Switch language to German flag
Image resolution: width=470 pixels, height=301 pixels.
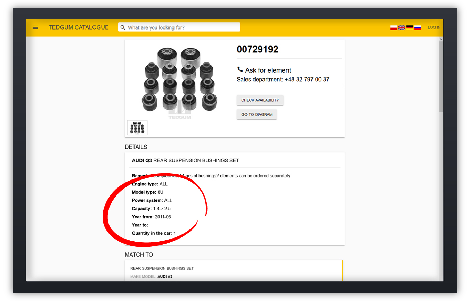(410, 27)
